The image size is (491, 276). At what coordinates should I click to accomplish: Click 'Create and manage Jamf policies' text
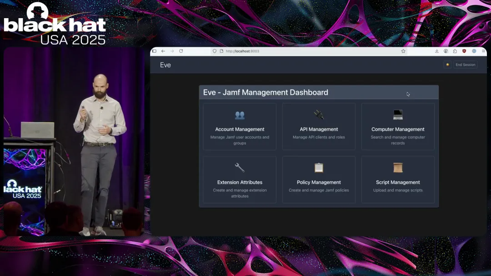[x=319, y=190]
